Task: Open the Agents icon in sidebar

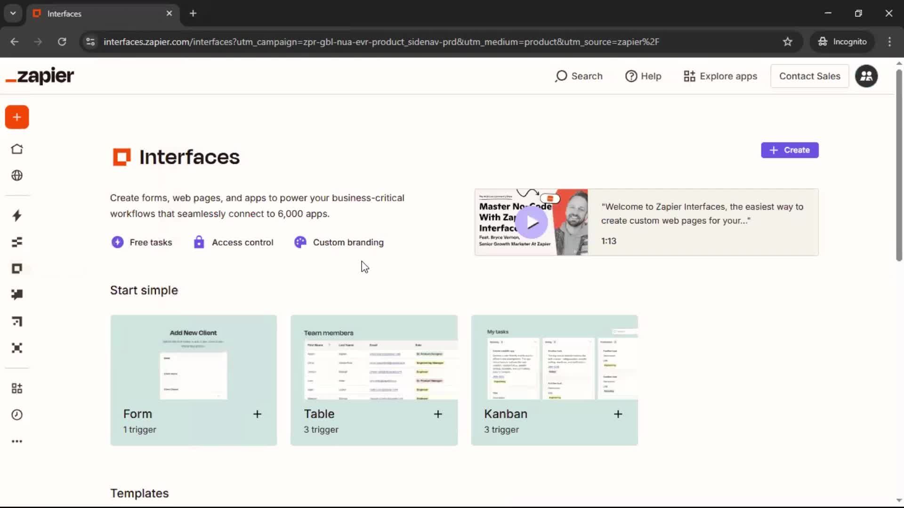Action: [x=17, y=348]
